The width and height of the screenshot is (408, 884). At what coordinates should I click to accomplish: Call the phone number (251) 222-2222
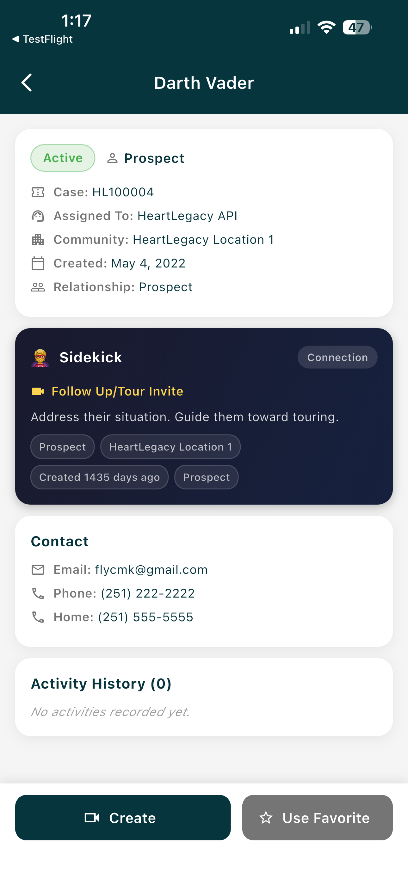[148, 593]
